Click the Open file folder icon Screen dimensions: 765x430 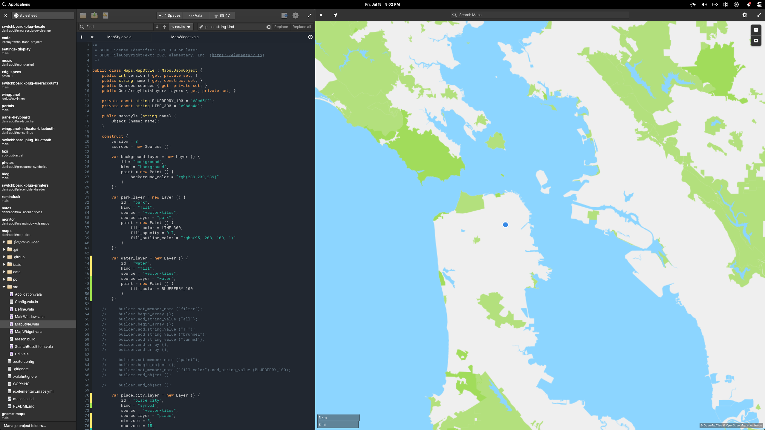83,16
